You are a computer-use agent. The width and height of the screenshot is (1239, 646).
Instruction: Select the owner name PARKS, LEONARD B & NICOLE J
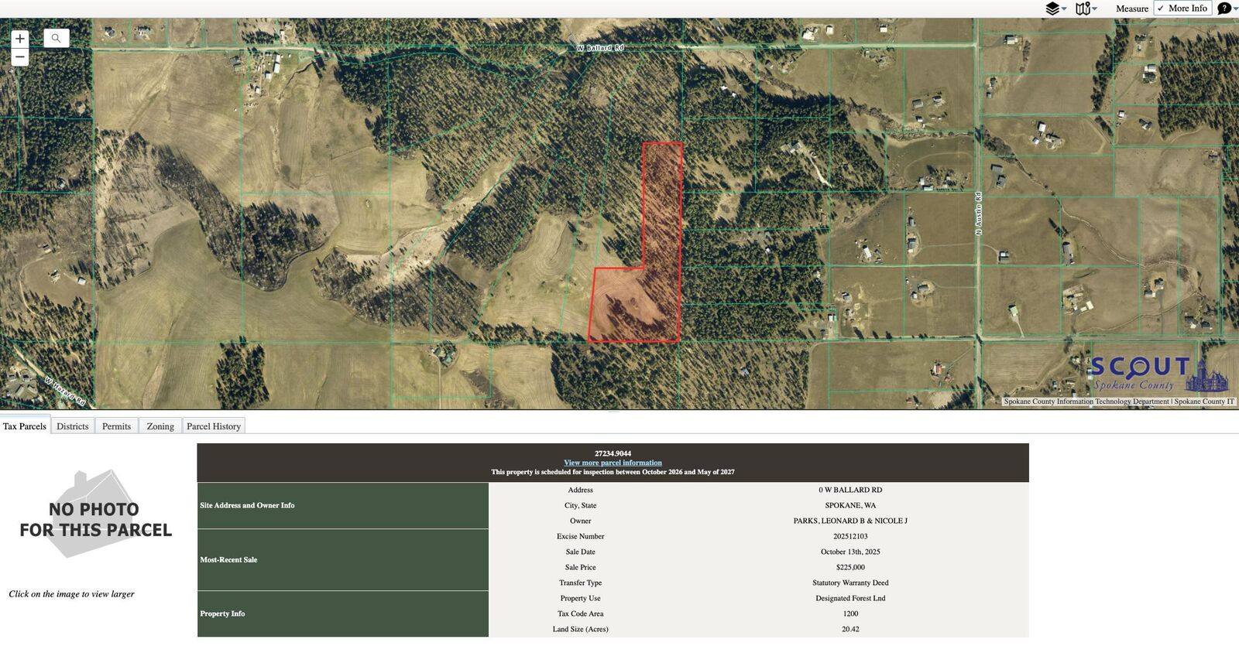click(850, 521)
